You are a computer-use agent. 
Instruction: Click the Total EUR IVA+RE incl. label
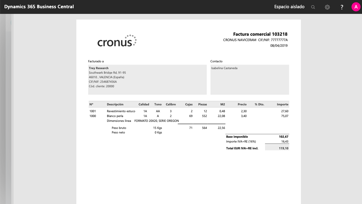tap(242, 148)
